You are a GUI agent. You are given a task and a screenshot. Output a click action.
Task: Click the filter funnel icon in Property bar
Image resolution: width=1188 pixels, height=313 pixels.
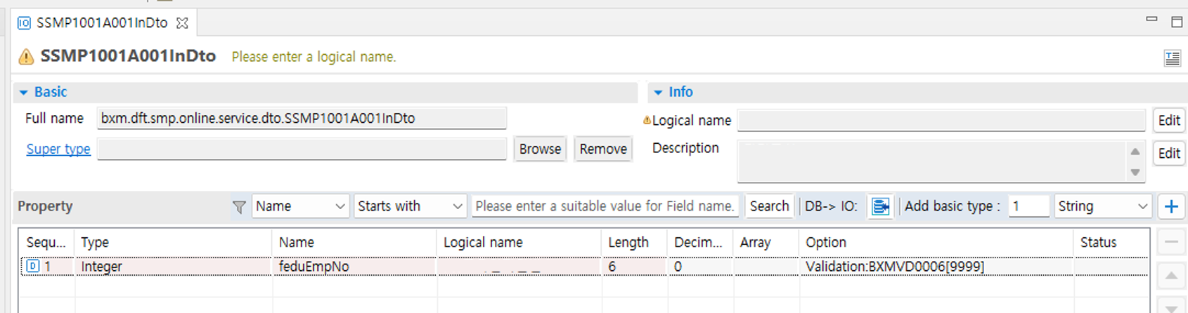(x=239, y=206)
